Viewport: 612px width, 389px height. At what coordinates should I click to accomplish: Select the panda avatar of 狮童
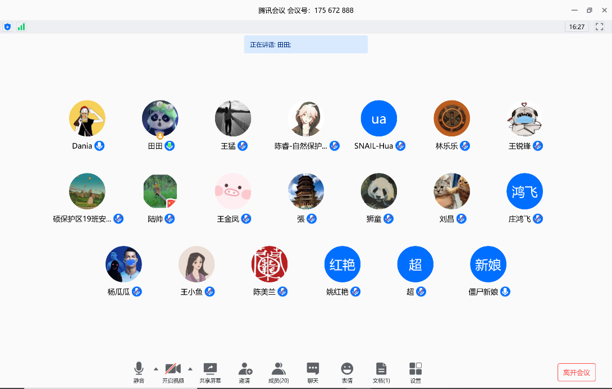pyautogui.click(x=379, y=191)
